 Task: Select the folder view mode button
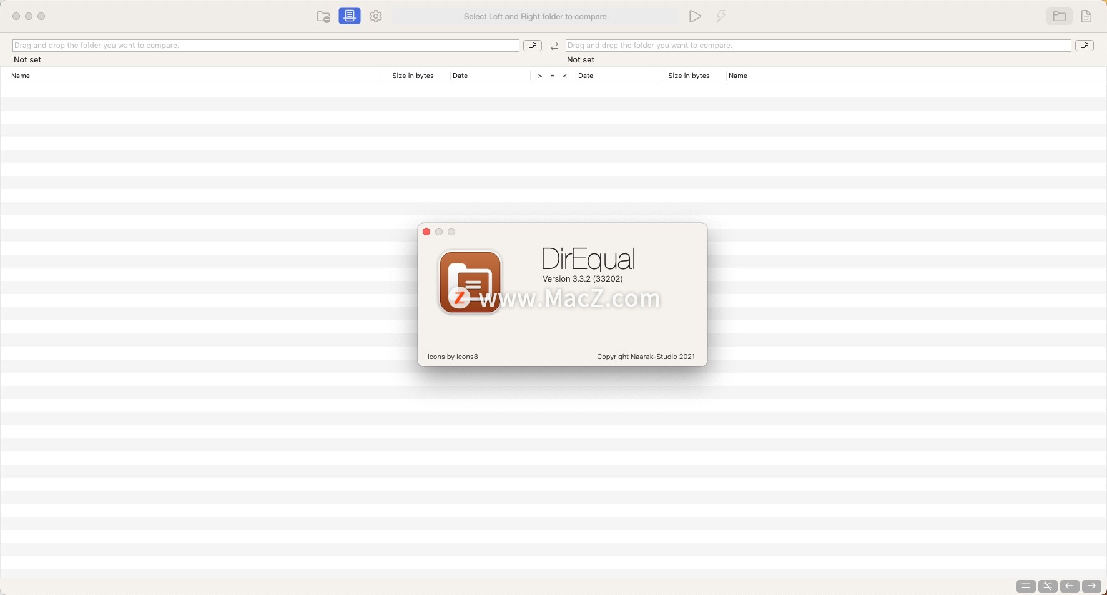click(1060, 16)
